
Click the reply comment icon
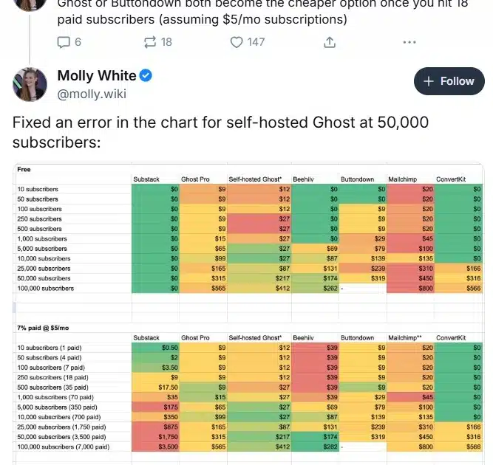tap(64, 42)
